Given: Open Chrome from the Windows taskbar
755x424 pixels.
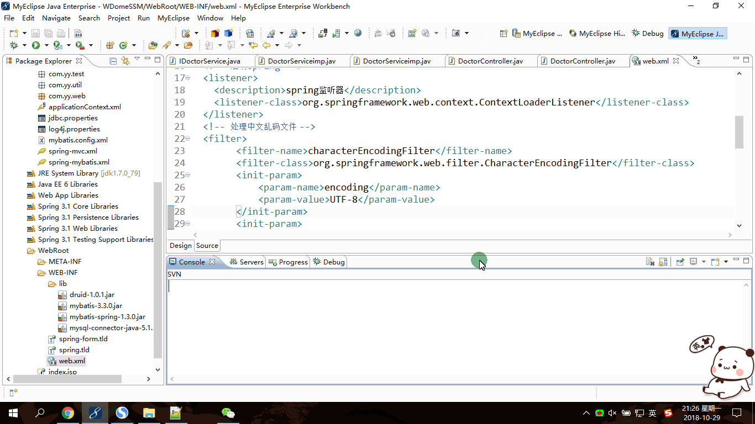Looking at the screenshot, I should (68, 412).
